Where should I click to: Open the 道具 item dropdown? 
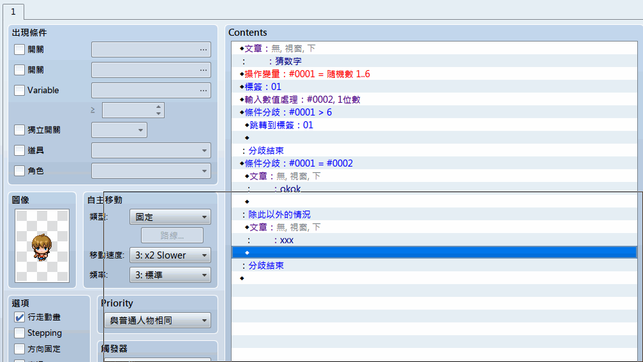(151, 150)
